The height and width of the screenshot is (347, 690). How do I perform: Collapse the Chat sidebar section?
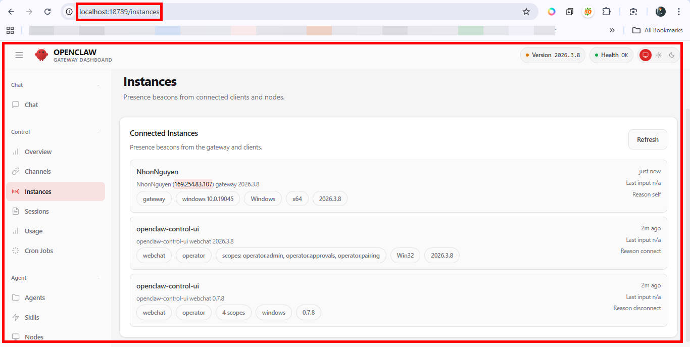98,85
